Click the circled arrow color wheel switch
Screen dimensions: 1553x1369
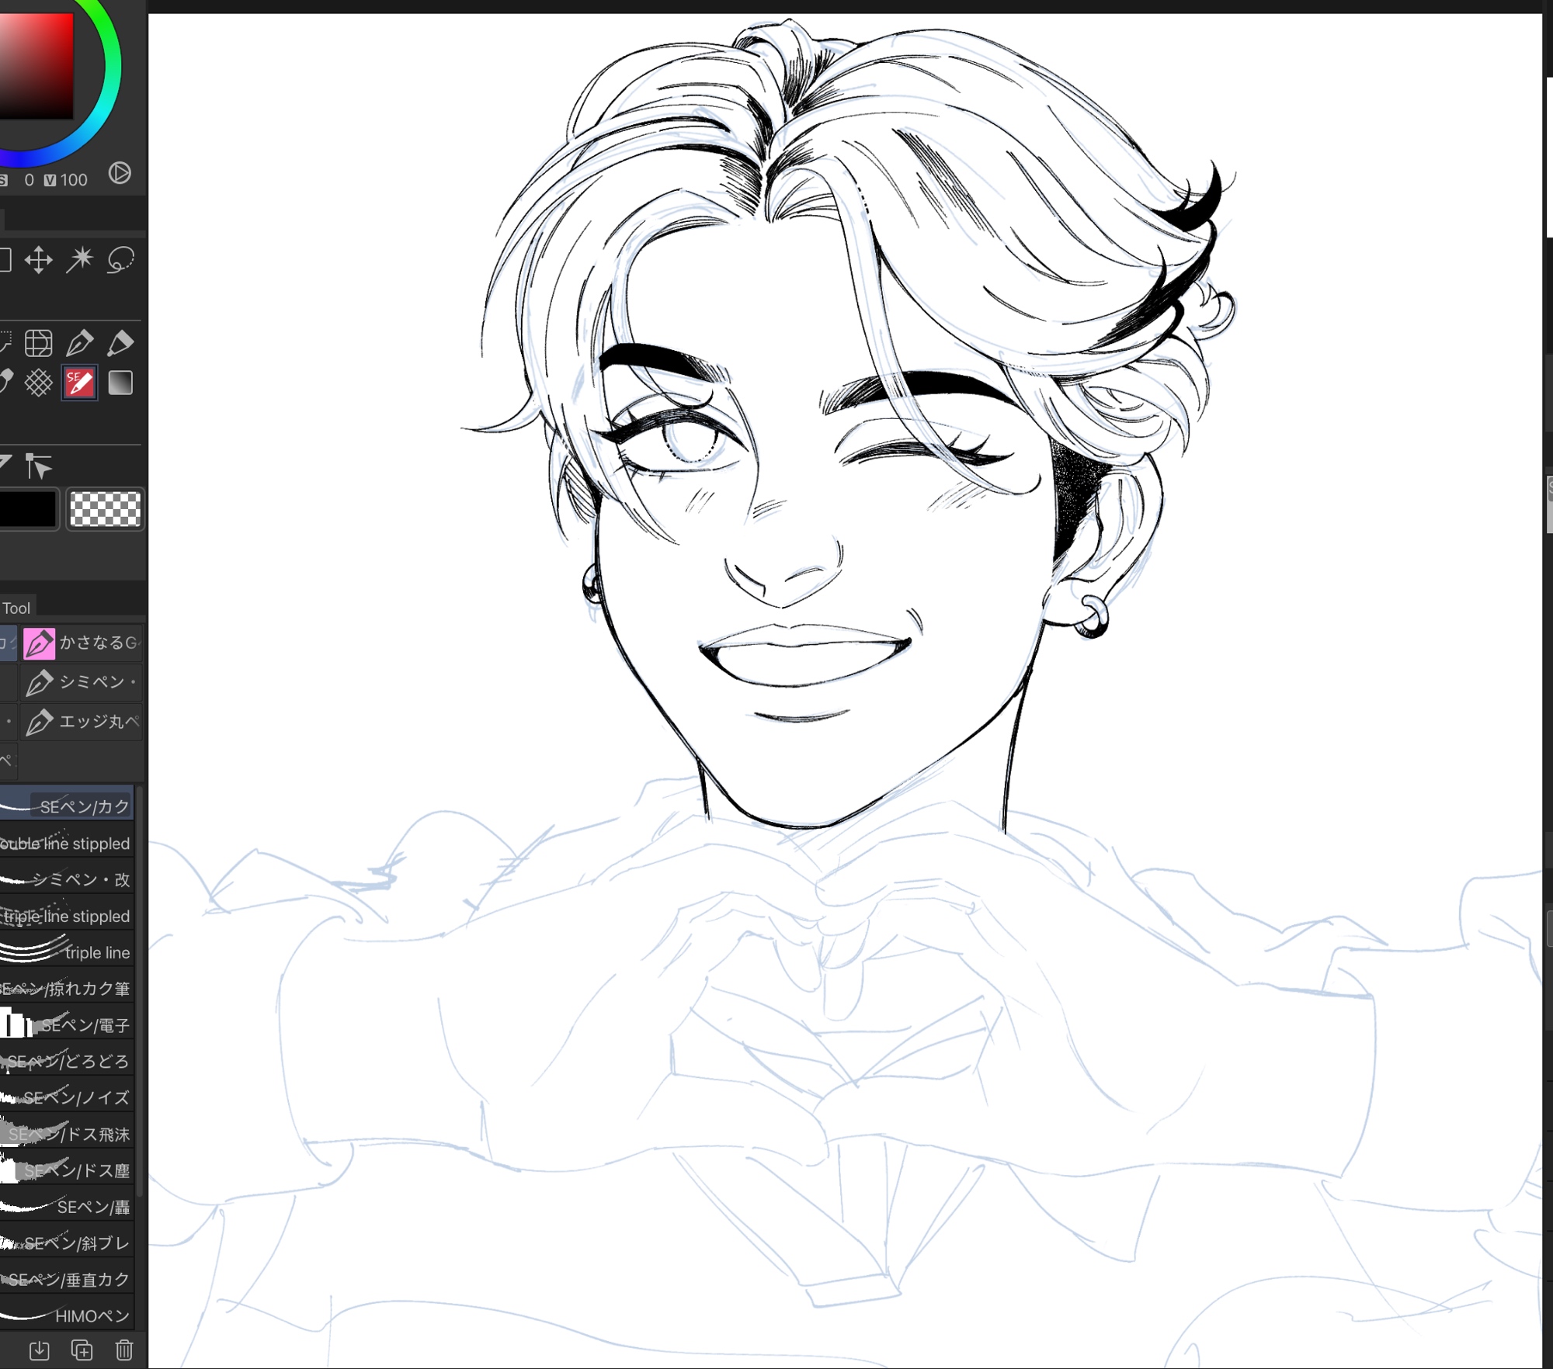click(120, 172)
